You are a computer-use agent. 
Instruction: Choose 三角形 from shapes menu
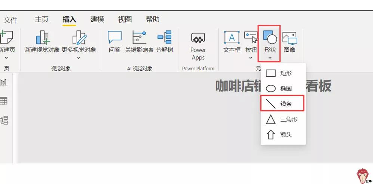pos(283,119)
